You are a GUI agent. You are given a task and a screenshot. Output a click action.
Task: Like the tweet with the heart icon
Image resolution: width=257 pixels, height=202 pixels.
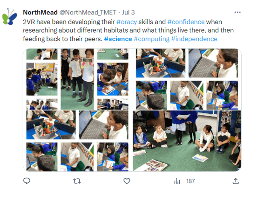pyautogui.click(x=127, y=181)
